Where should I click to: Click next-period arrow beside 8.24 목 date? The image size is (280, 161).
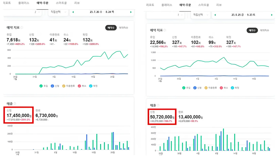tap(131, 12)
